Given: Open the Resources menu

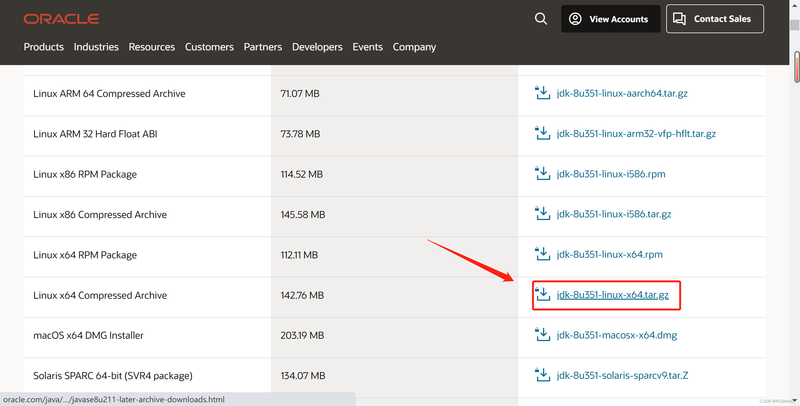Looking at the screenshot, I should click(x=152, y=47).
